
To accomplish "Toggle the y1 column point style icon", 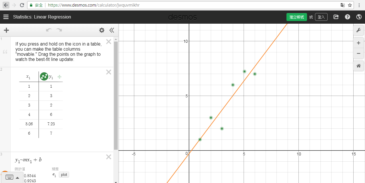I will 44,76.
